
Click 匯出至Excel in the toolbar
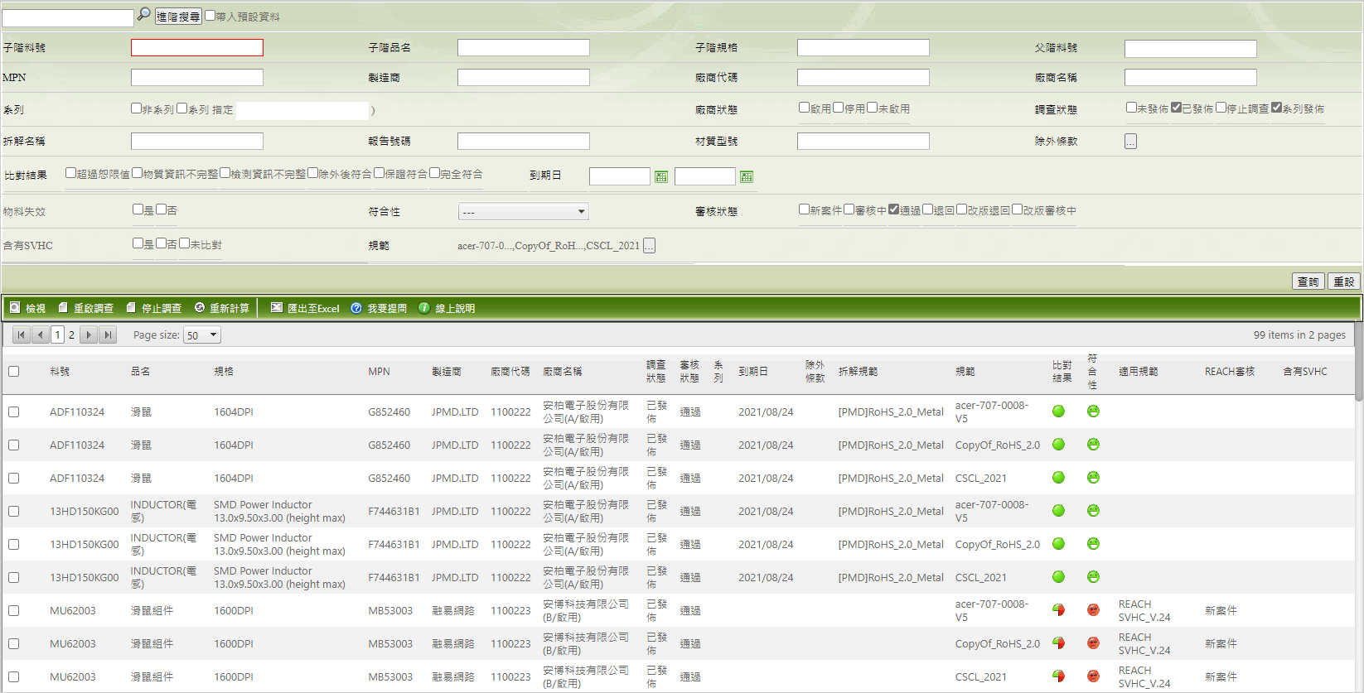305,308
